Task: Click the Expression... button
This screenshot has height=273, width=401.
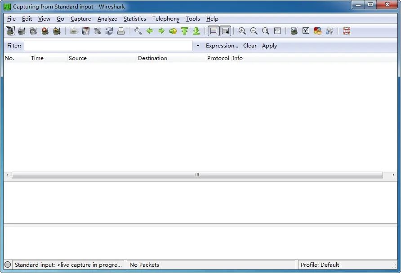Action: [222, 46]
